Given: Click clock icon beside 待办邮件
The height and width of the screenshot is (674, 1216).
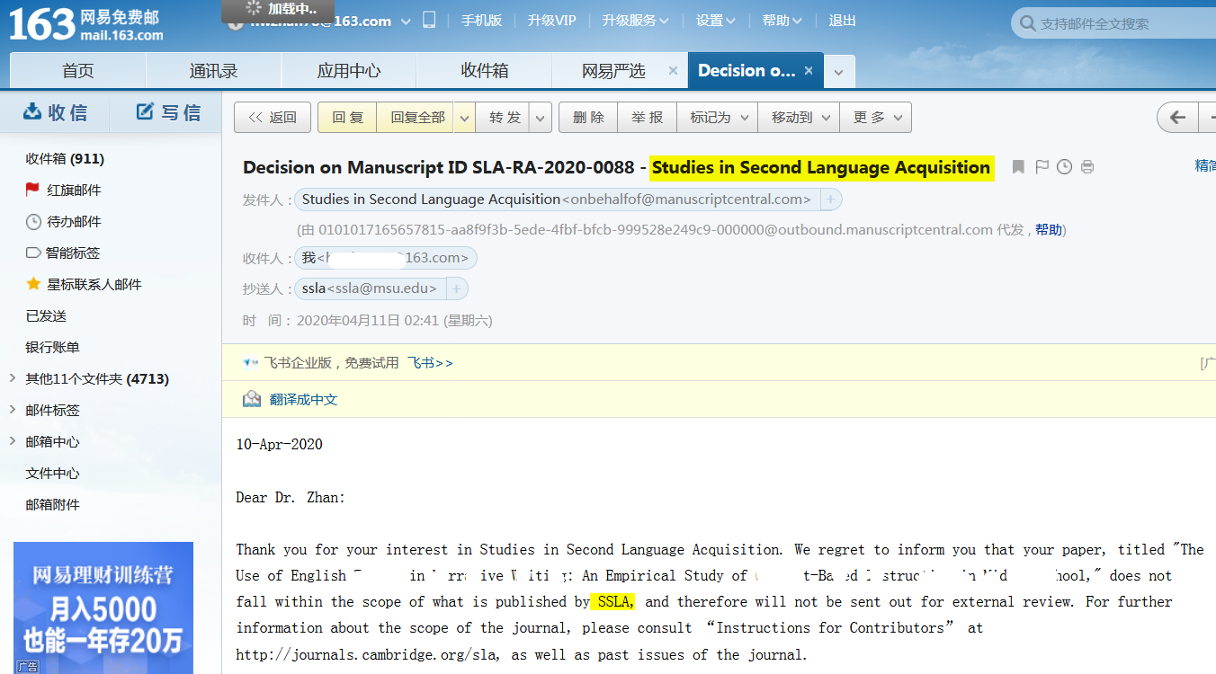Looking at the screenshot, I should click(x=33, y=221).
